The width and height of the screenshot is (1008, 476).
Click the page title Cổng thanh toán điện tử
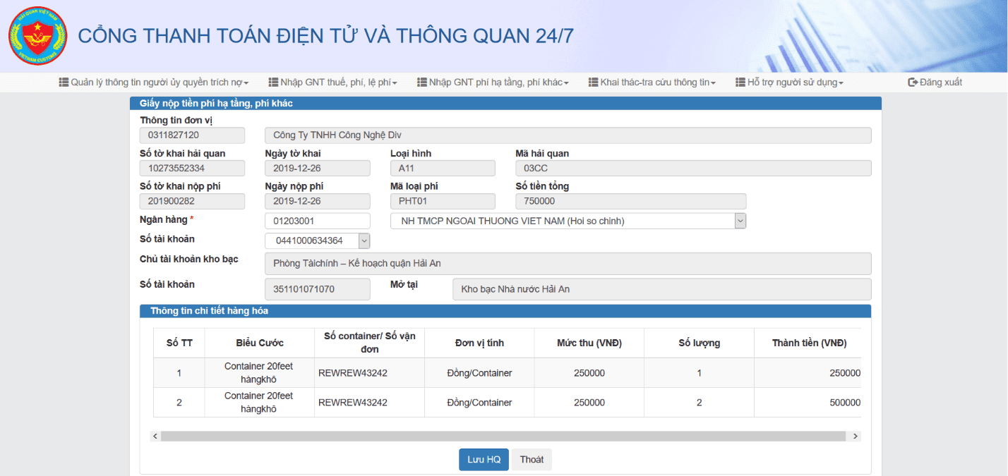coord(325,36)
